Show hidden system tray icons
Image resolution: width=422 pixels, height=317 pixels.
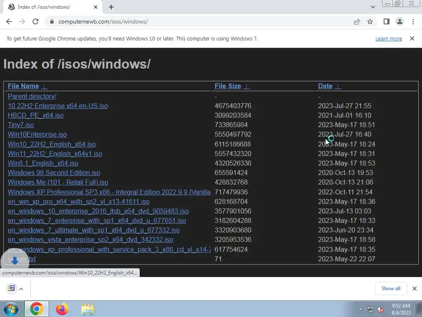[x=360, y=309]
